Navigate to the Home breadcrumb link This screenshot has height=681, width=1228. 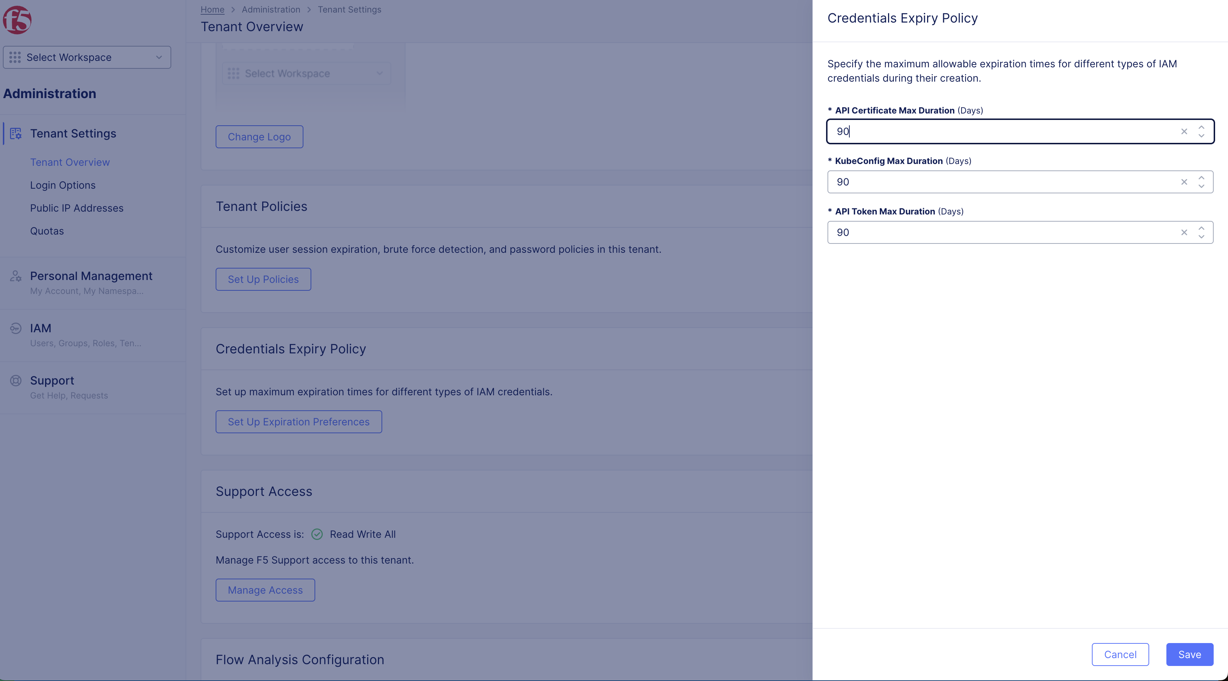tap(212, 9)
